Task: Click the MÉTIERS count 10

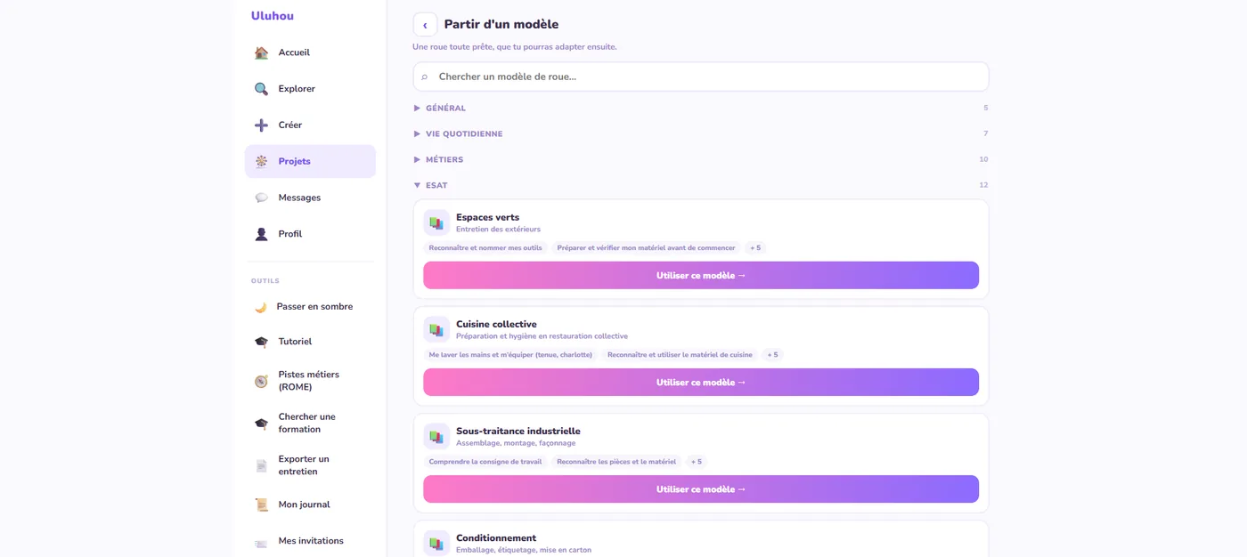Action: tap(983, 159)
